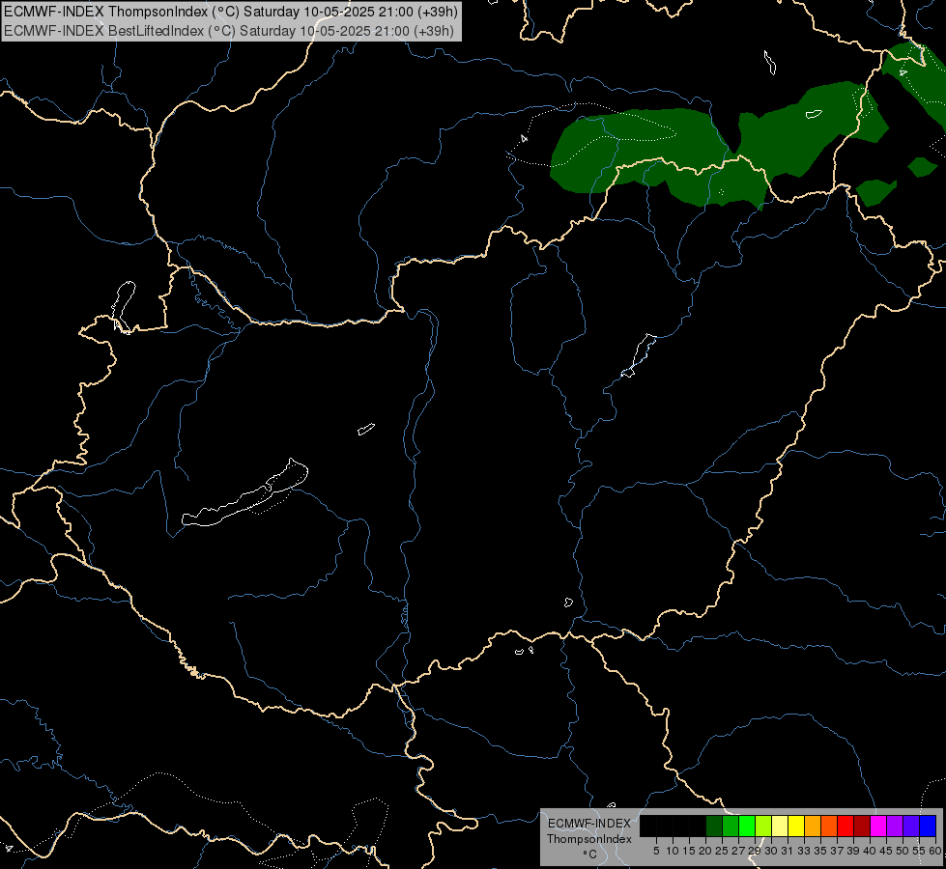
Task: Select the bright green 27-29 legend swatch
Action: [x=747, y=826]
